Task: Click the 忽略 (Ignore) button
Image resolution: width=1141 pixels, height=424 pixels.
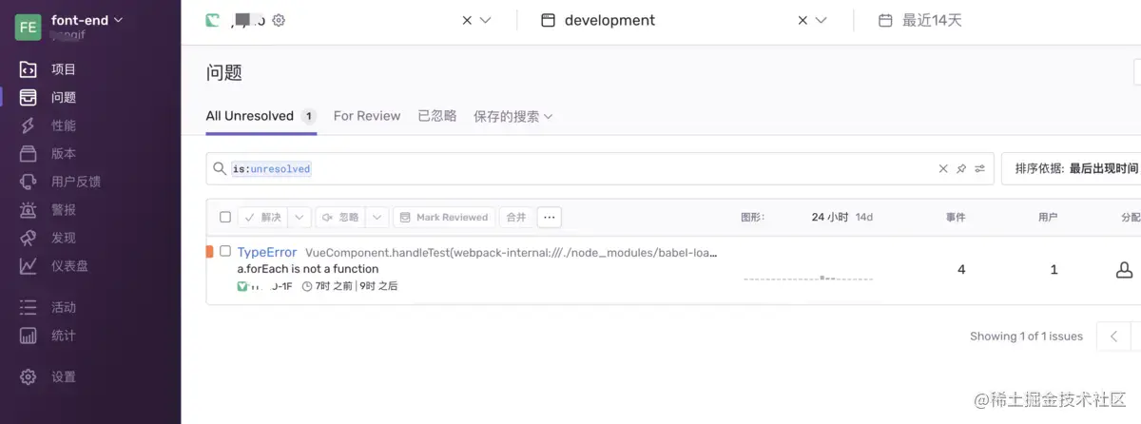Action: pos(340,217)
